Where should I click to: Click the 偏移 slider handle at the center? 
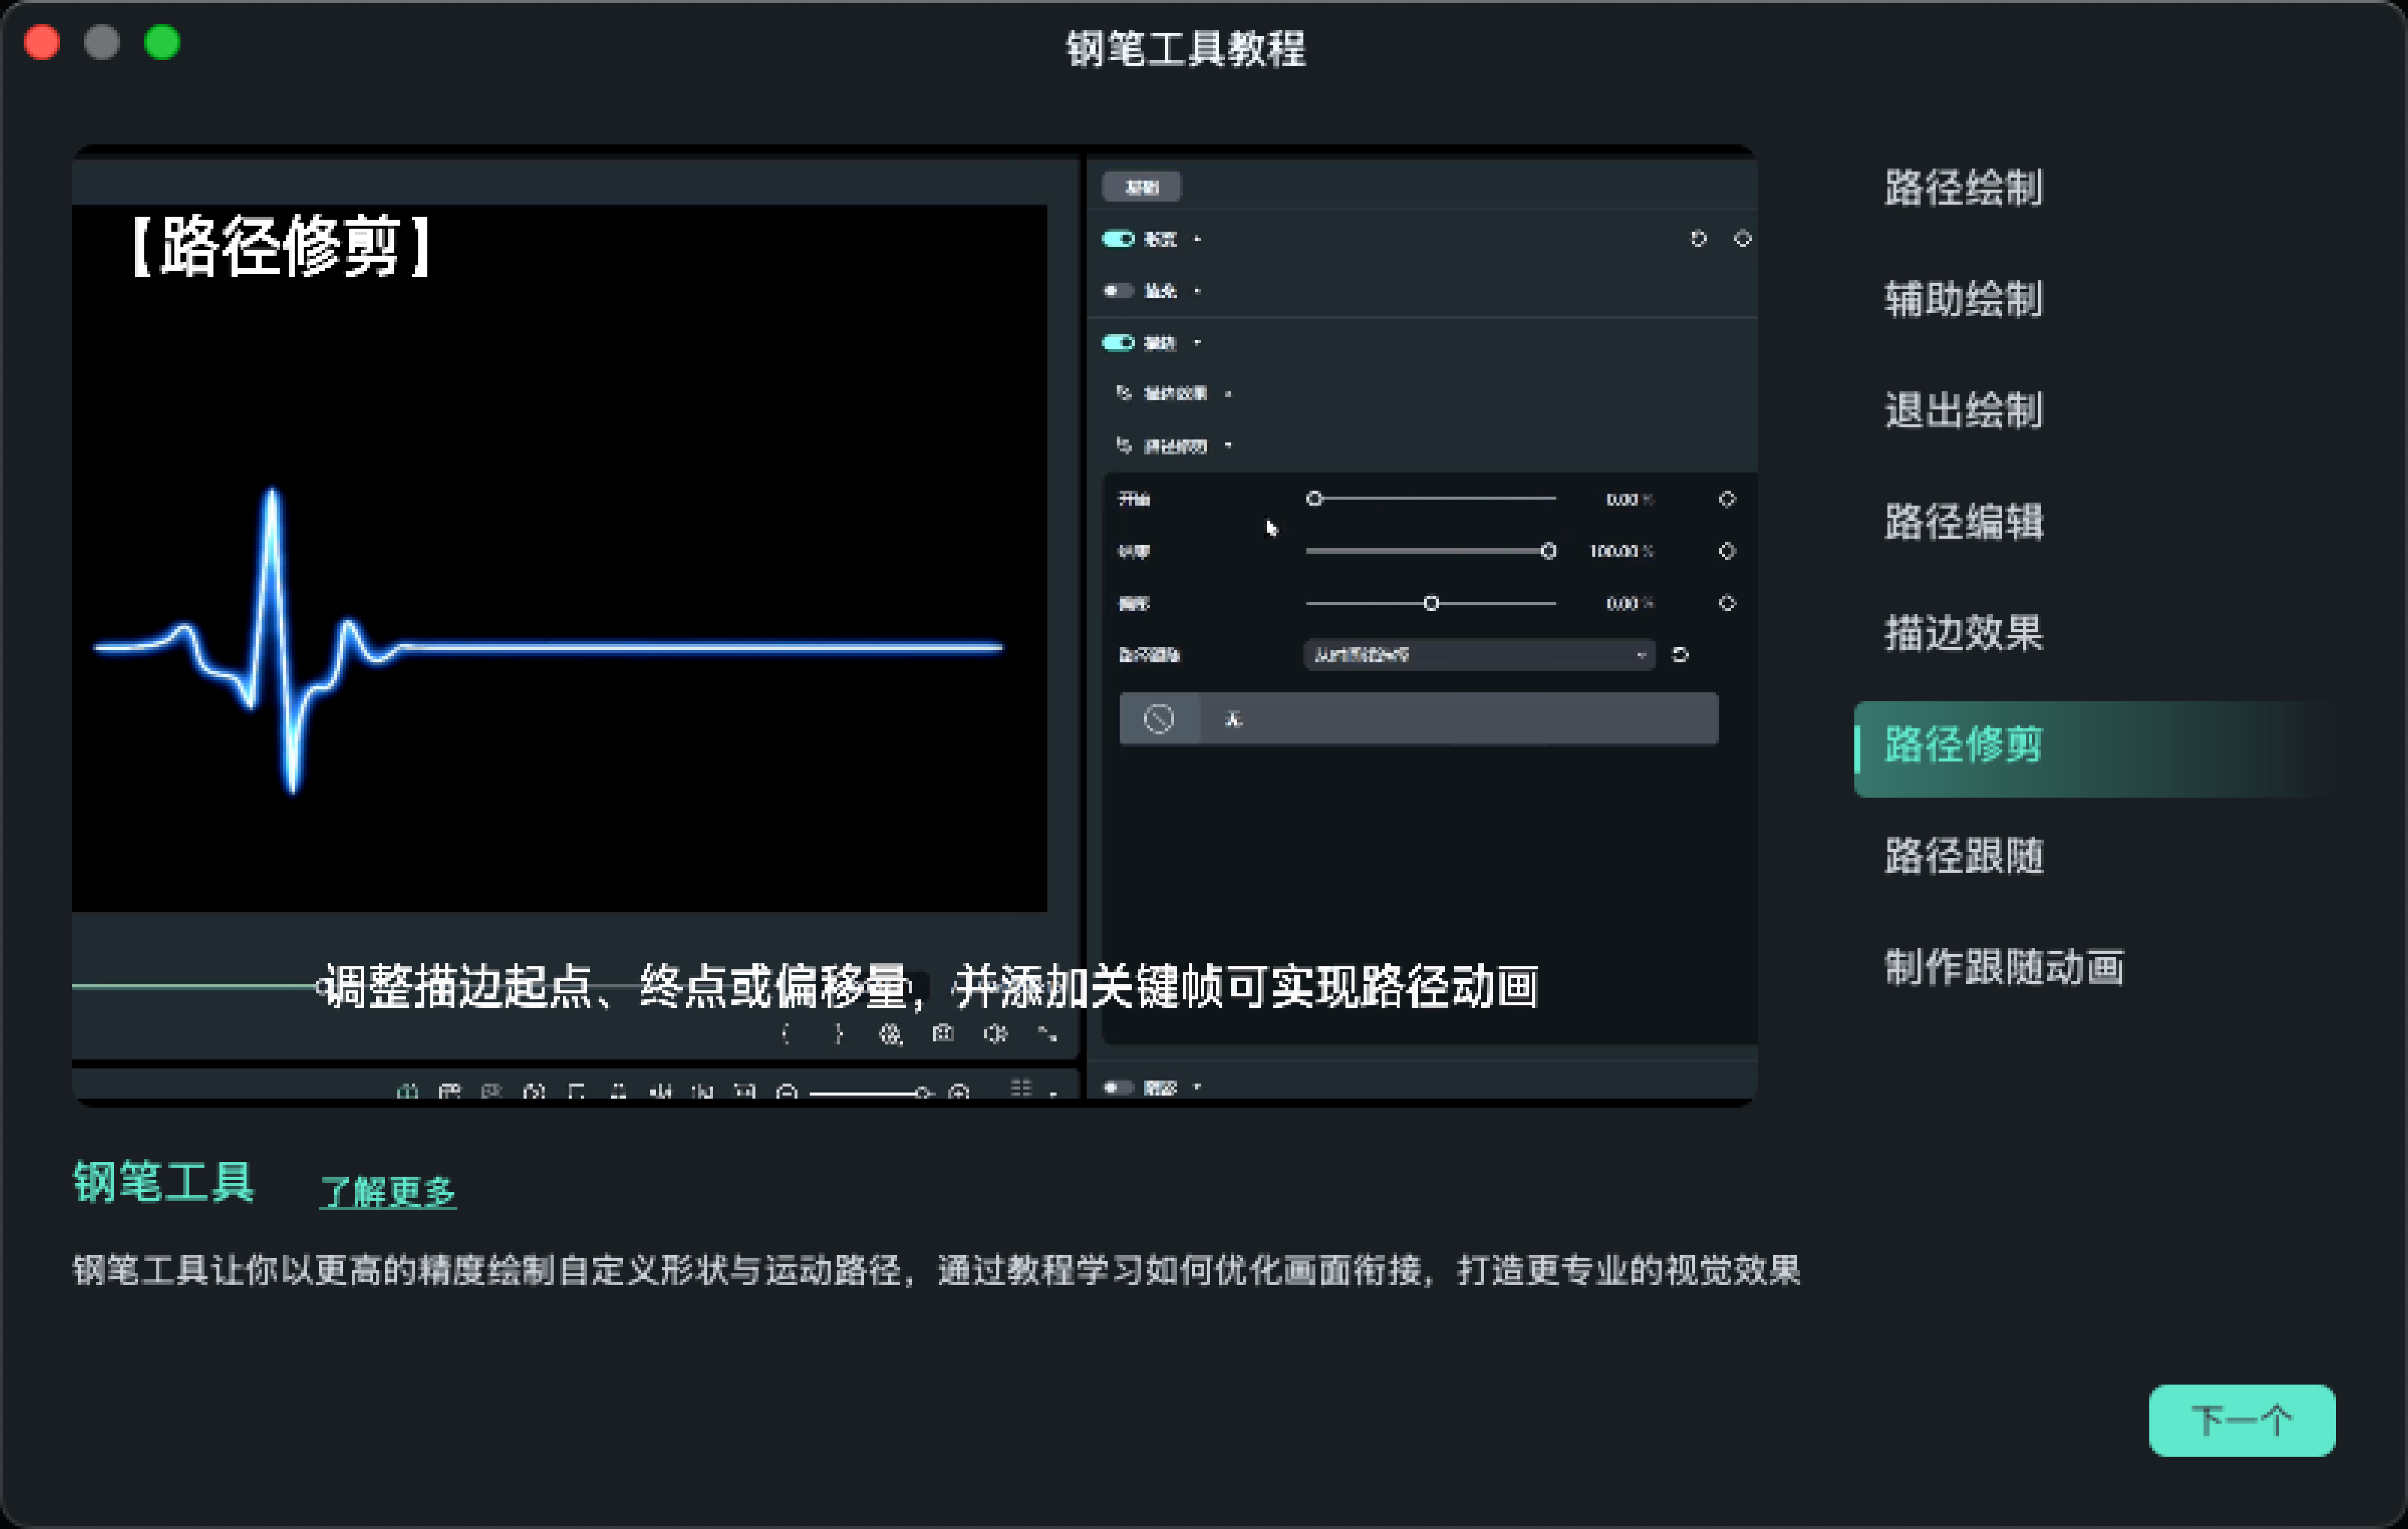coord(1431,603)
